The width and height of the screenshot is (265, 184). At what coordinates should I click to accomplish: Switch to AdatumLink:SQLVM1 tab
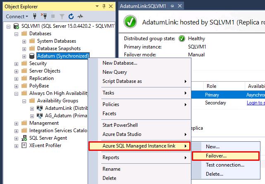pos(143,6)
